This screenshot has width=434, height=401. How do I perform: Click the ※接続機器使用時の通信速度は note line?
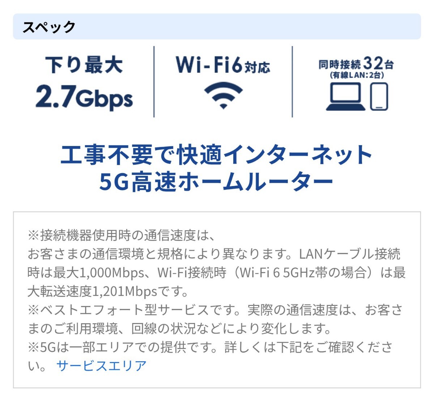point(122,235)
